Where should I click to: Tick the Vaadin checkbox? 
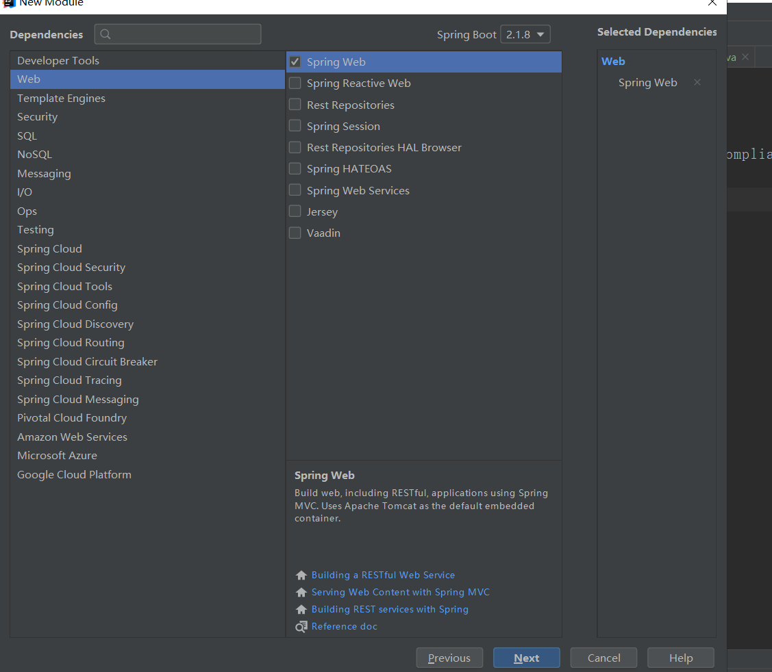295,233
